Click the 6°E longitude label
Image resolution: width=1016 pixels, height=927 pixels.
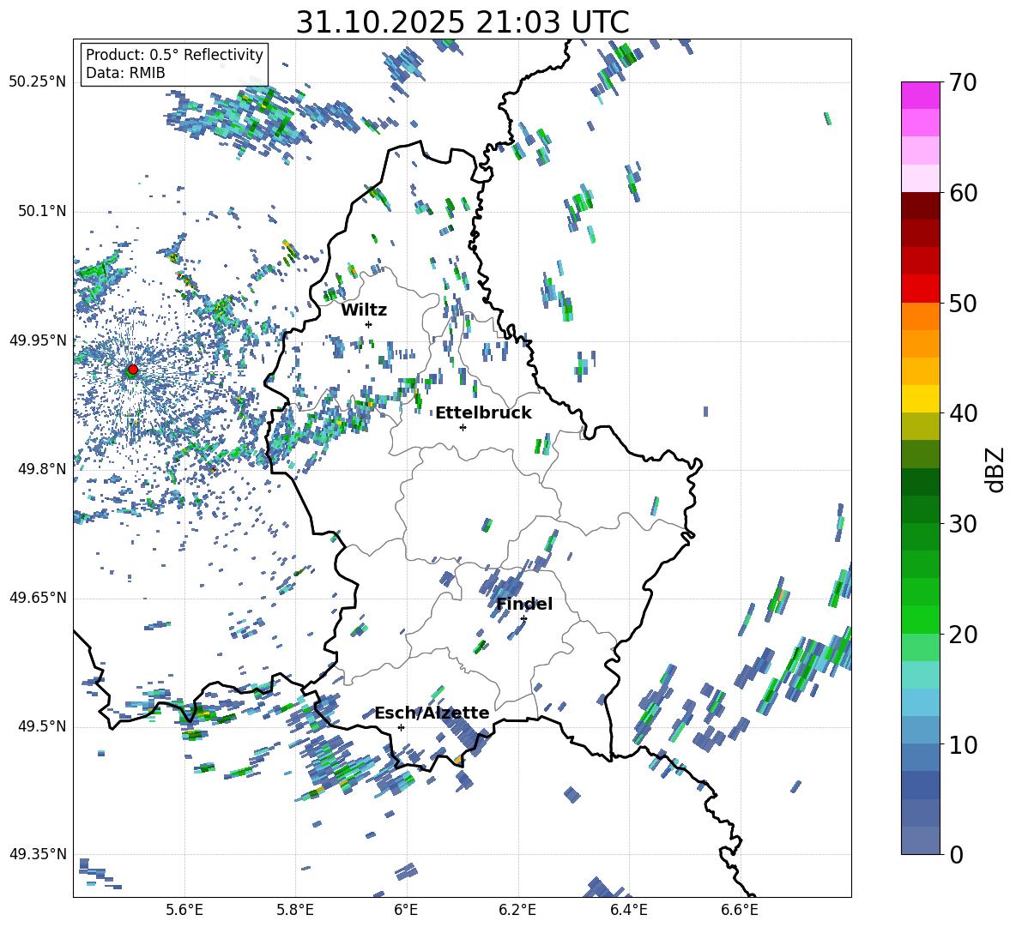(406, 910)
